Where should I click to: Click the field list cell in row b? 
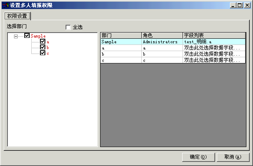214,54
